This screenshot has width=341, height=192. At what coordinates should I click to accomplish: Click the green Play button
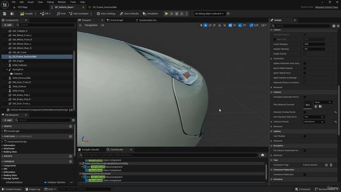tap(166, 14)
